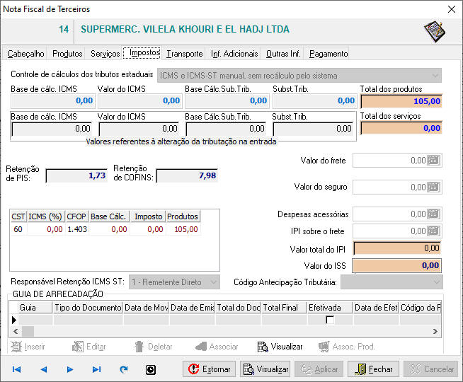Click the clock history icon

click(151, 369)
